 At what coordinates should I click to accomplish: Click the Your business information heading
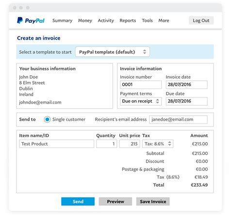(x=48, y=69)
